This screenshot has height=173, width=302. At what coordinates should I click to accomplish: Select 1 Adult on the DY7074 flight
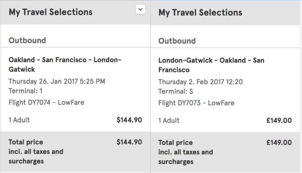pyautogui.click(x=19, y=120)
